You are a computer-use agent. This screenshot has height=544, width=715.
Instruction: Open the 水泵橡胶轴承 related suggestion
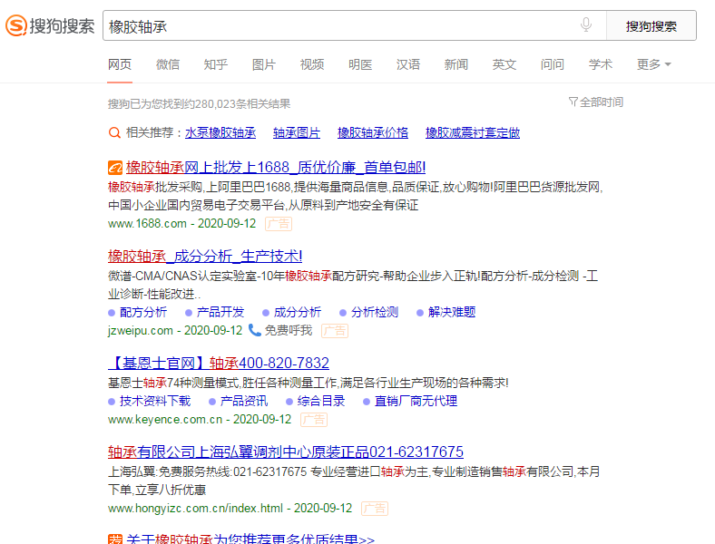click(x=220, y=132)
